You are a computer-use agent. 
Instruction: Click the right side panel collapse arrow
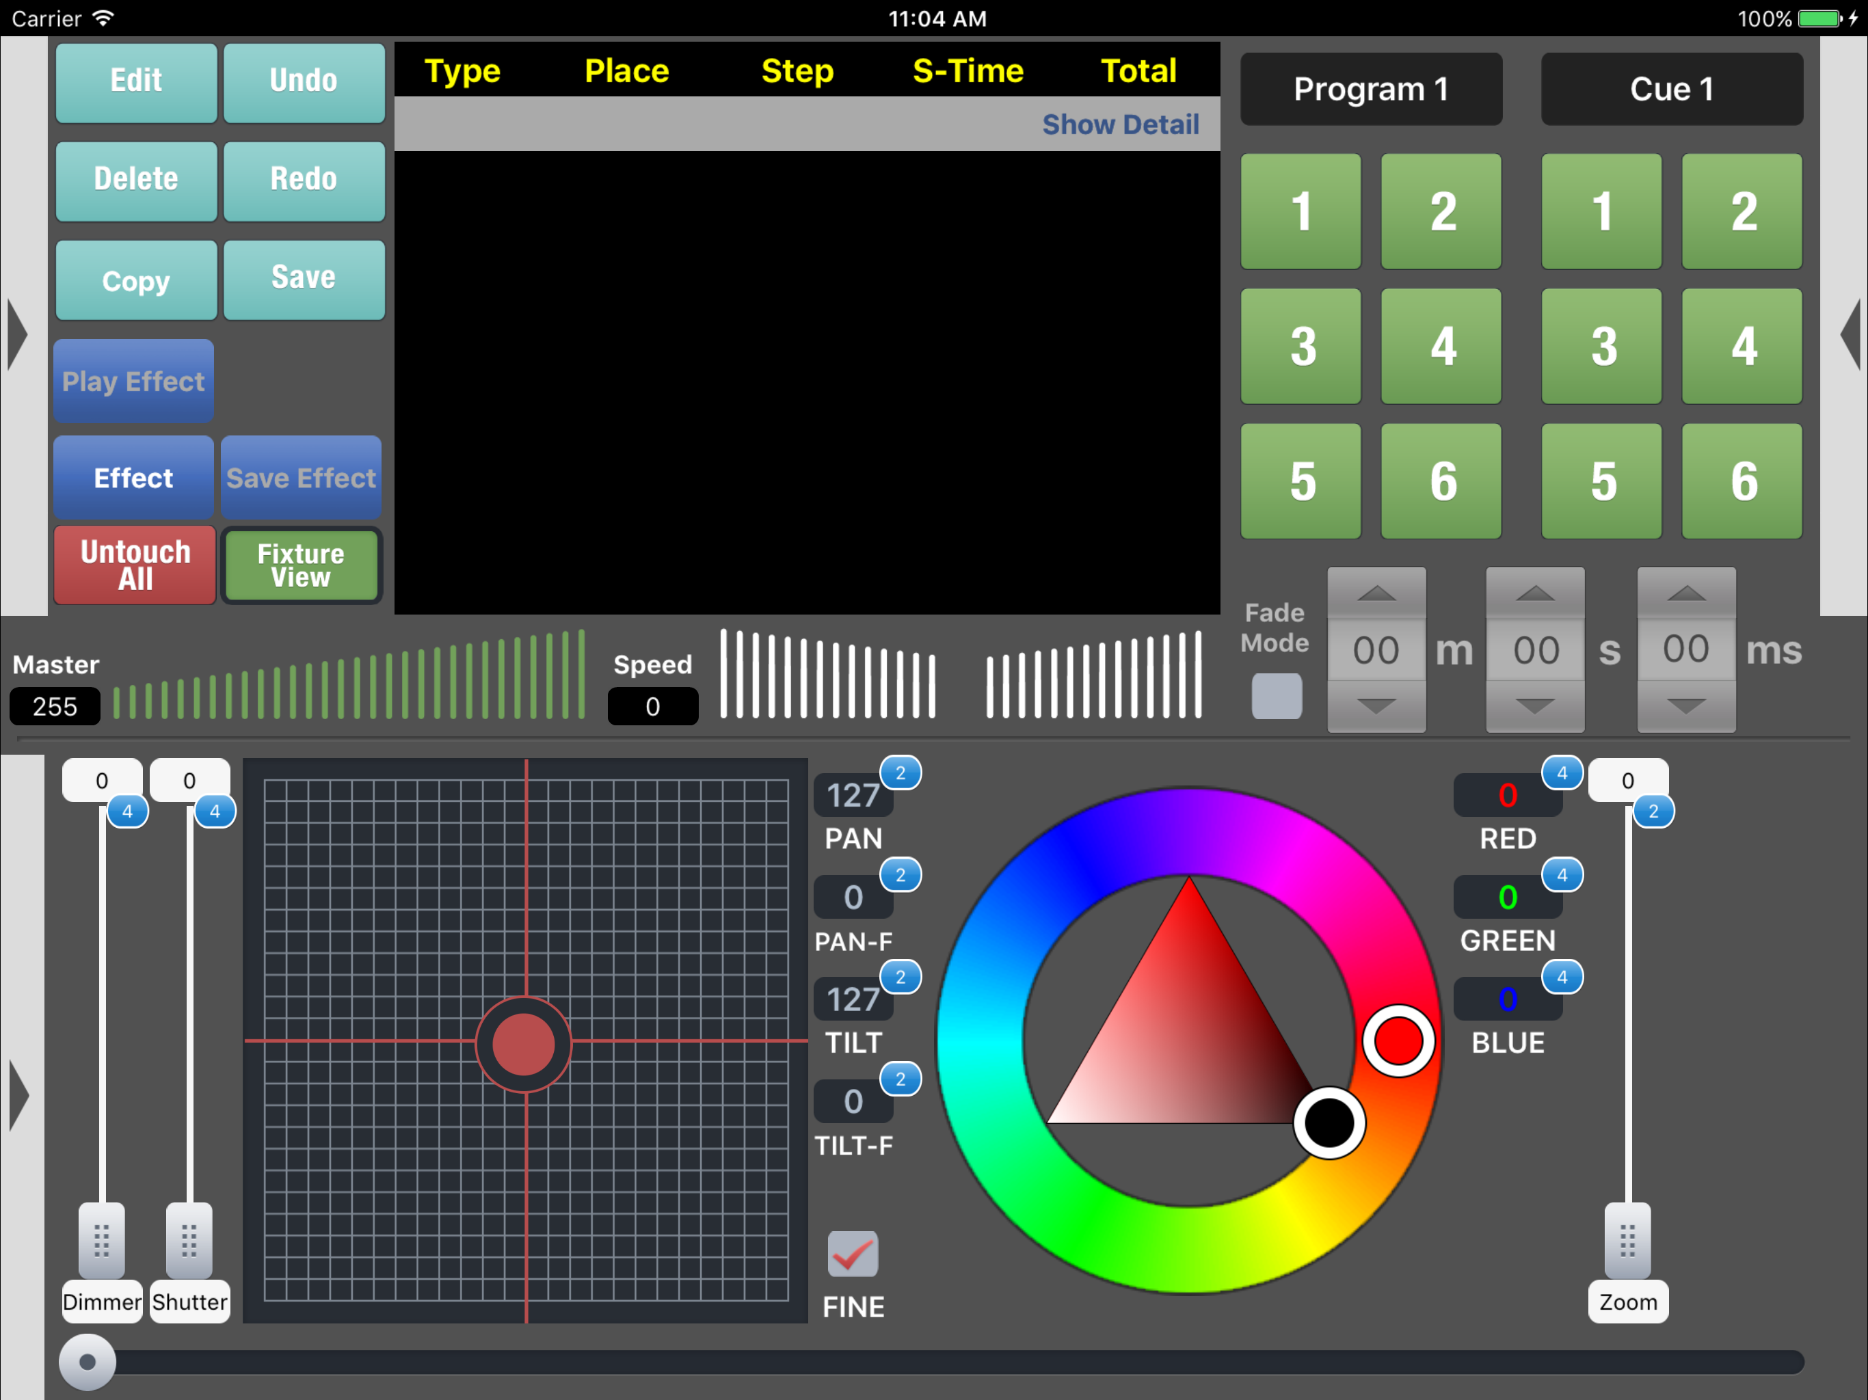(x=1850, y=334)
